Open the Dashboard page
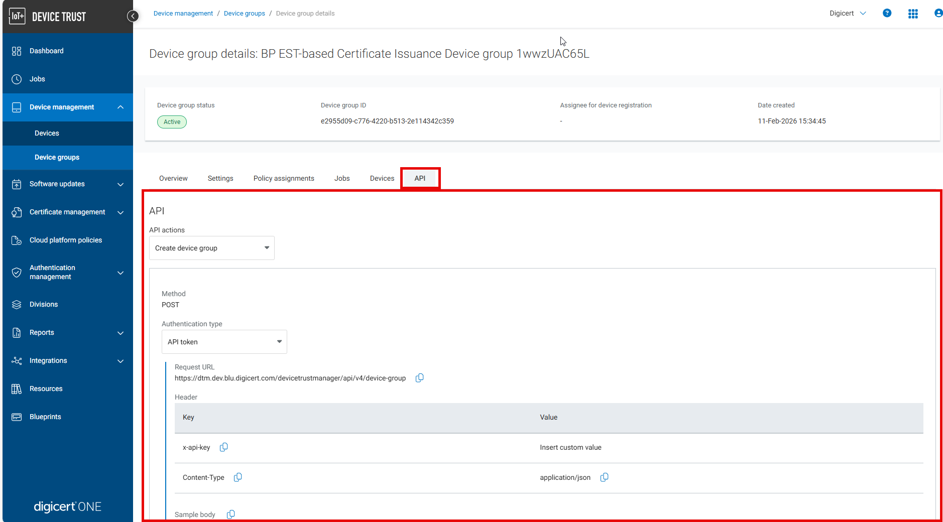This screenshot has width=943, height=522. 46,51
